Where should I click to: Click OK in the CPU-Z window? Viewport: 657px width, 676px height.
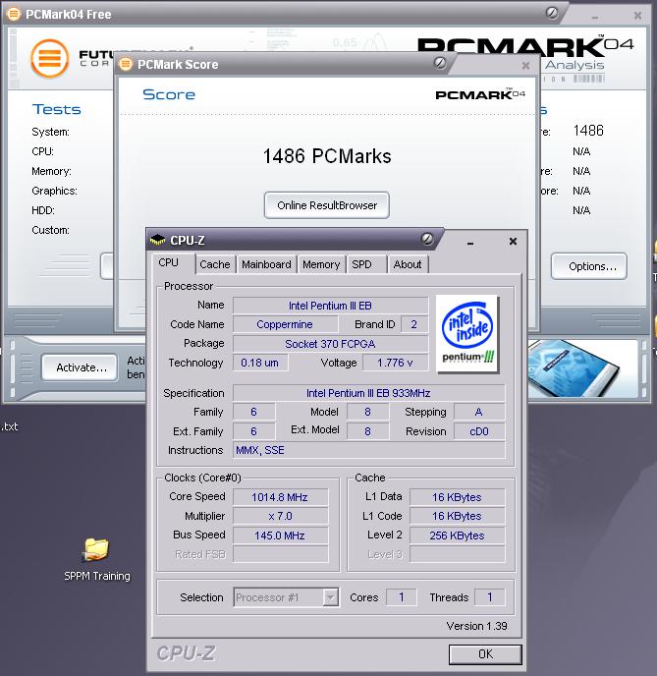pos(485,654)
